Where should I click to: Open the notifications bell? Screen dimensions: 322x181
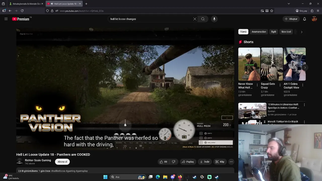(x=304, y=19)
